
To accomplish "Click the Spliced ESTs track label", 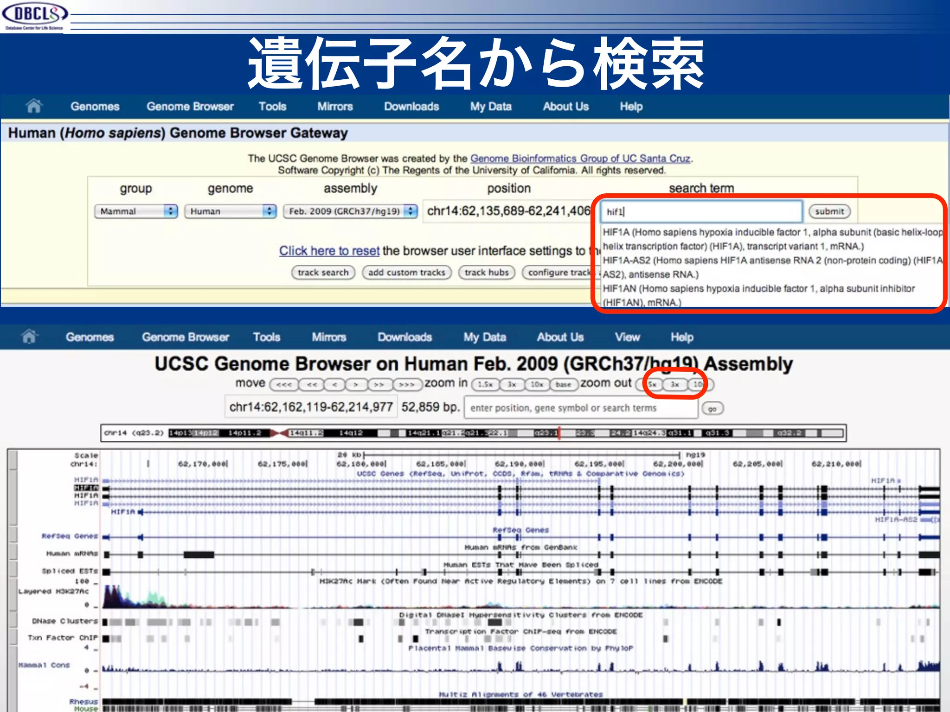I will pos(70,571).
